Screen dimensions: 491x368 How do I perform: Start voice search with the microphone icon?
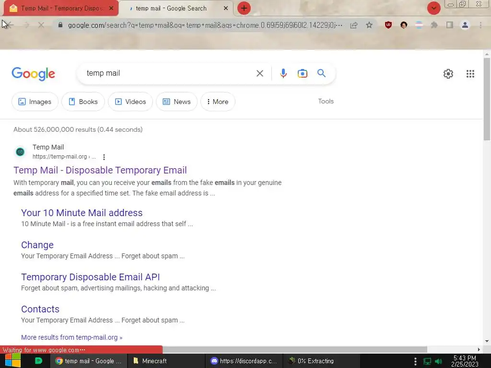pos(283,73)
